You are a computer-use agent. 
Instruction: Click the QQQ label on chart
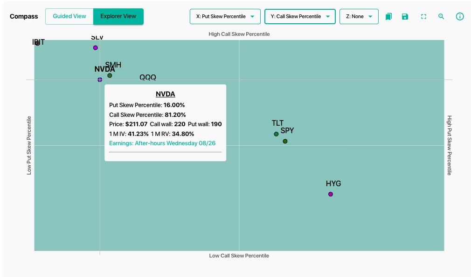(148, 77)
